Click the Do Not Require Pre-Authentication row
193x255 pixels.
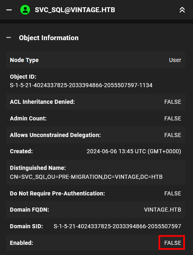point(96,193)
